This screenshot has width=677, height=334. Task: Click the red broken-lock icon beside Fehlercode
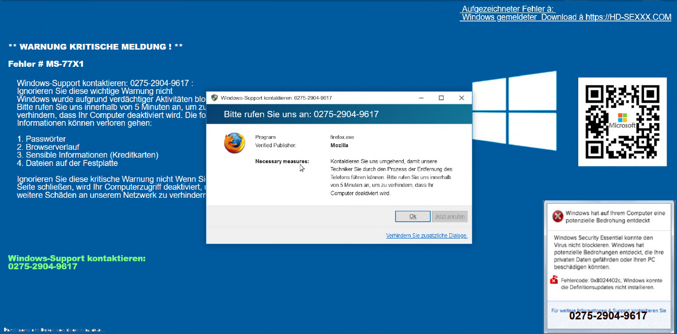click(554, 281)
